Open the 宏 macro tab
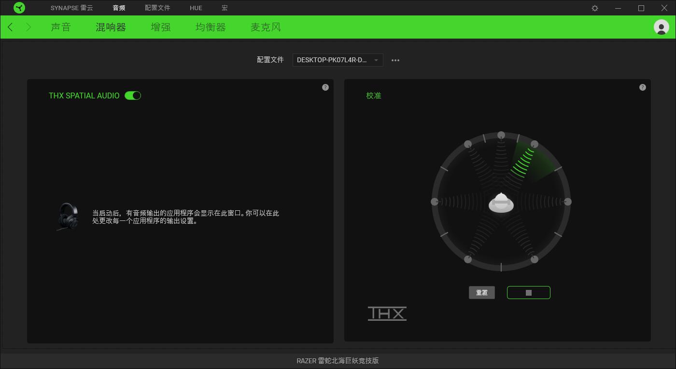 (x=225, y=8)
